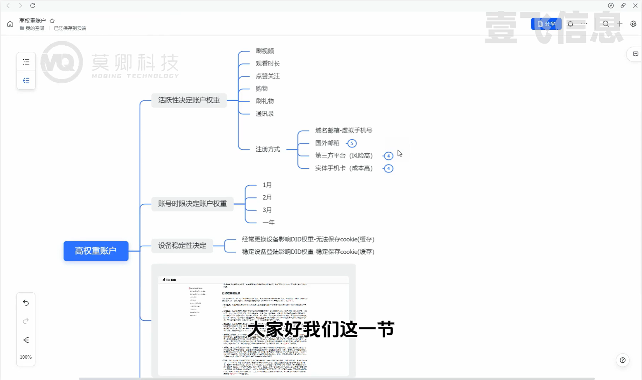
Task: Open the outline list view in left sidebar
Action: tap(26, 61)
